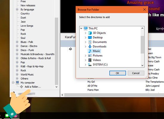This screenshot has width=164, height=119.
Task: Click the Pictures folder icon
Action: tap(90, 56)
